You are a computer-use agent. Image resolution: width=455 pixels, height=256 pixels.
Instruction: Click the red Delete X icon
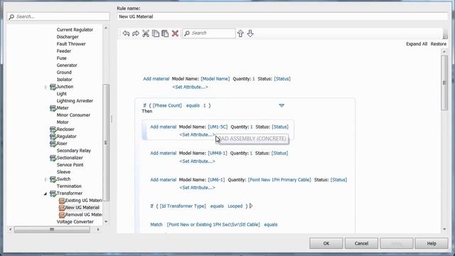coord(175,33)
